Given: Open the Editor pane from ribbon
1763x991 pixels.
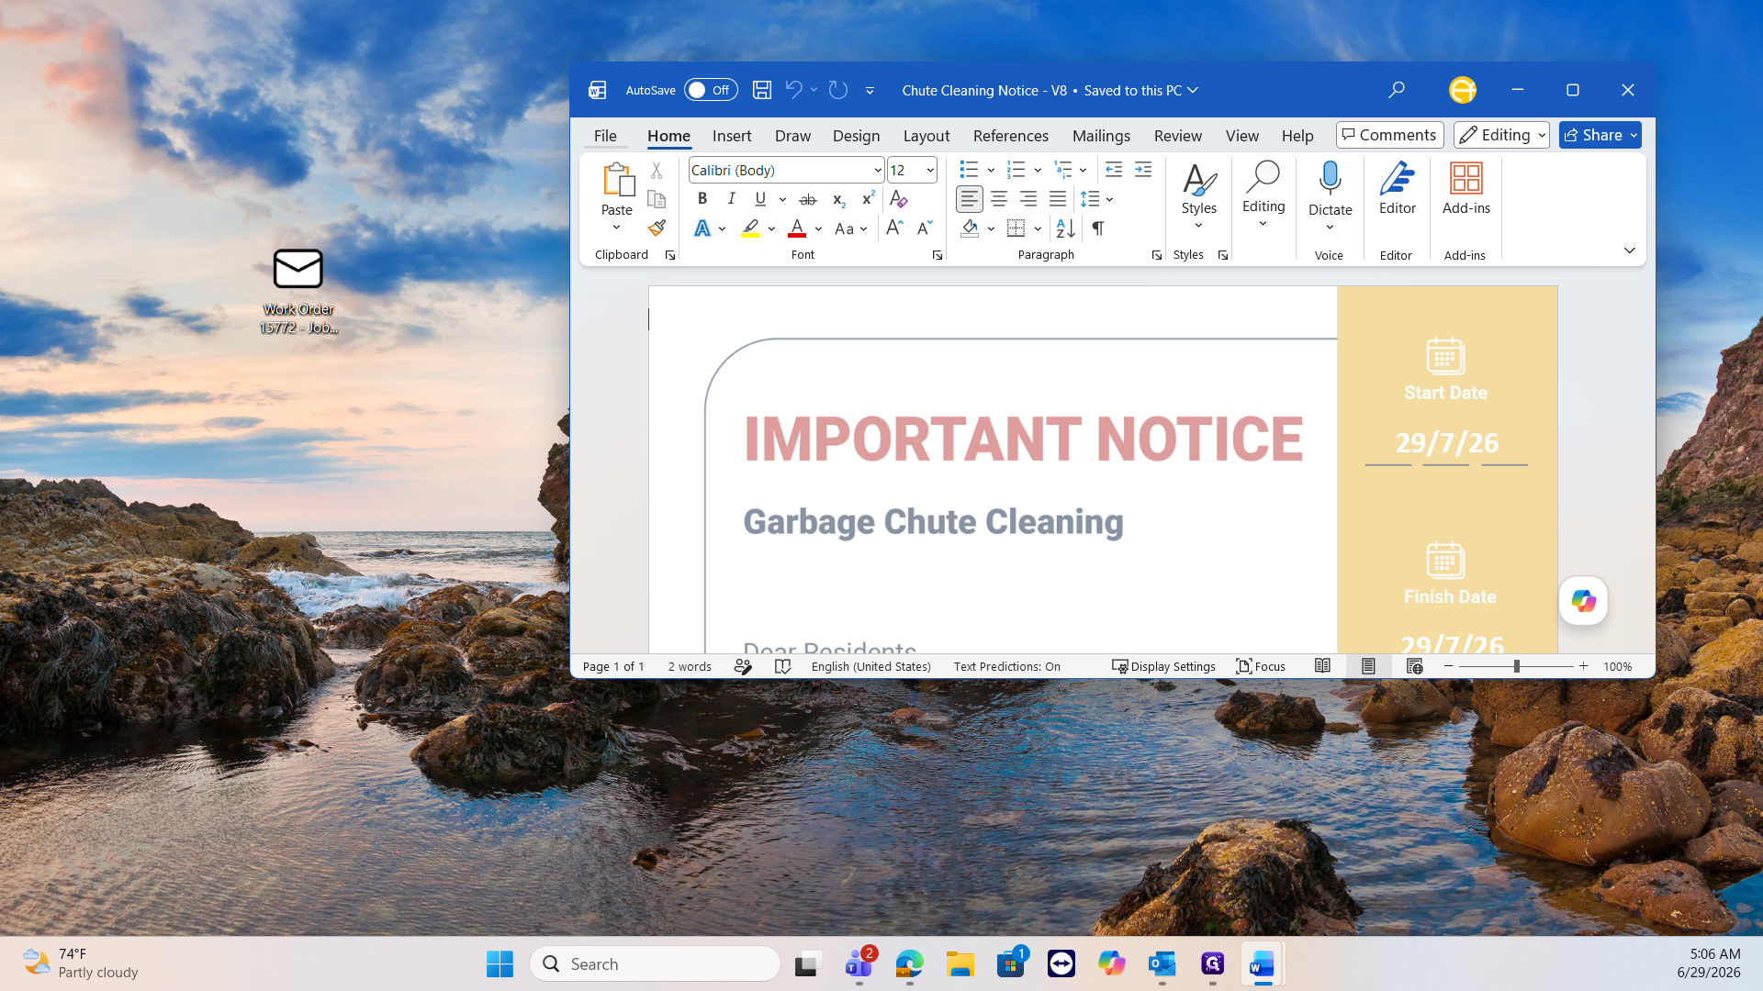Looking at the screenshot, I should [x=1397, y=189].
